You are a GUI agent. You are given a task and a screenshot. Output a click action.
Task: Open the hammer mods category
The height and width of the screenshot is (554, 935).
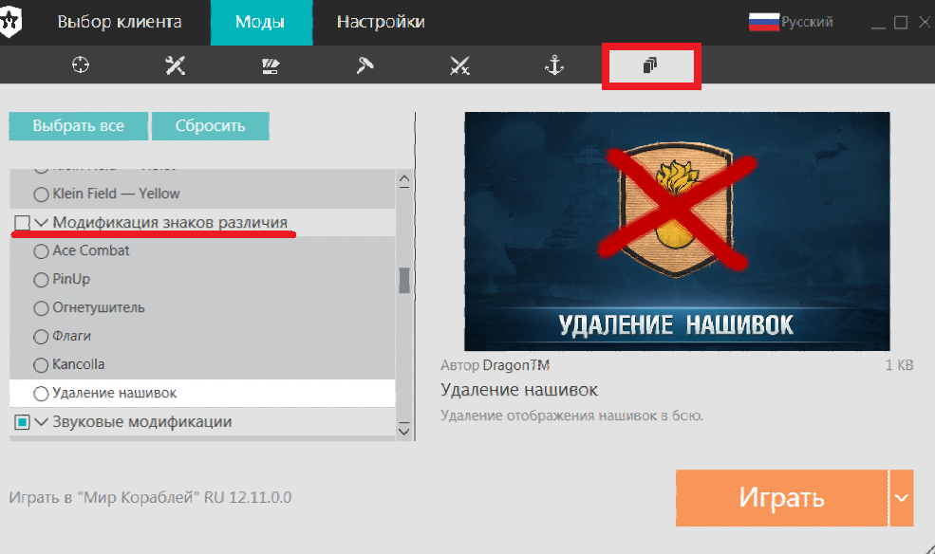coord(365,65)
